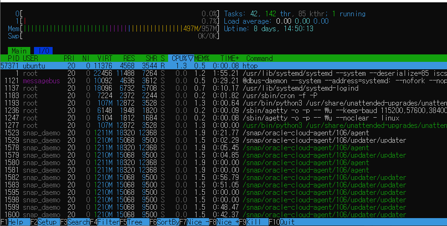Viewport: 447px width, 226px height.
Task: Open Help from the F1 bar
Action: (x=15, y=222)
